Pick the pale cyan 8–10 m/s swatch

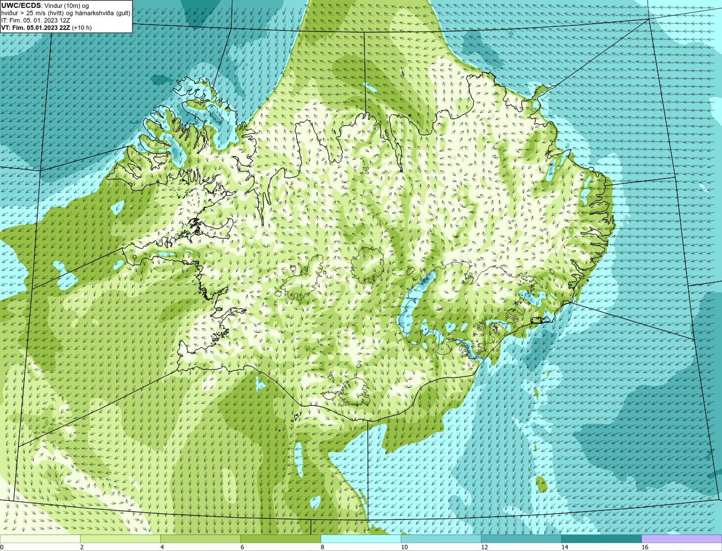[x=361, y=539]
